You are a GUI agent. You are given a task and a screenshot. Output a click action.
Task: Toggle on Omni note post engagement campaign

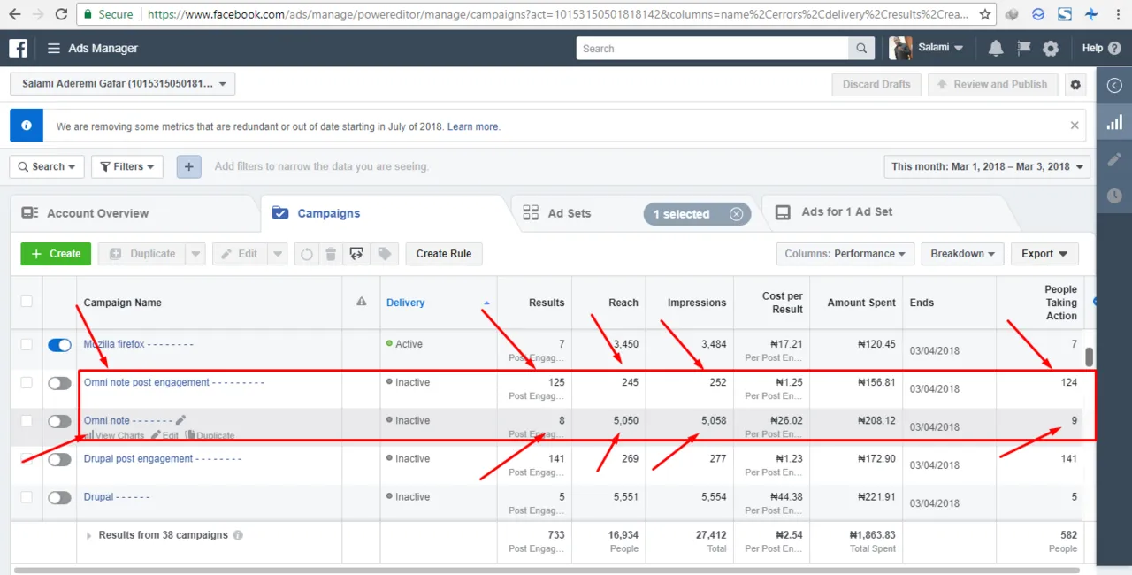[59, 383]
